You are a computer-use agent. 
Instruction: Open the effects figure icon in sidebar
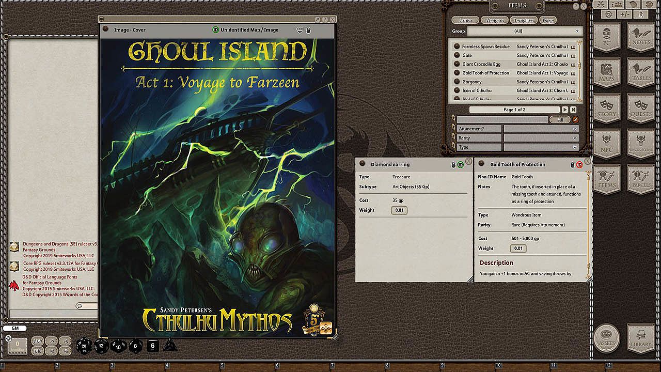(x=641, y=14)
